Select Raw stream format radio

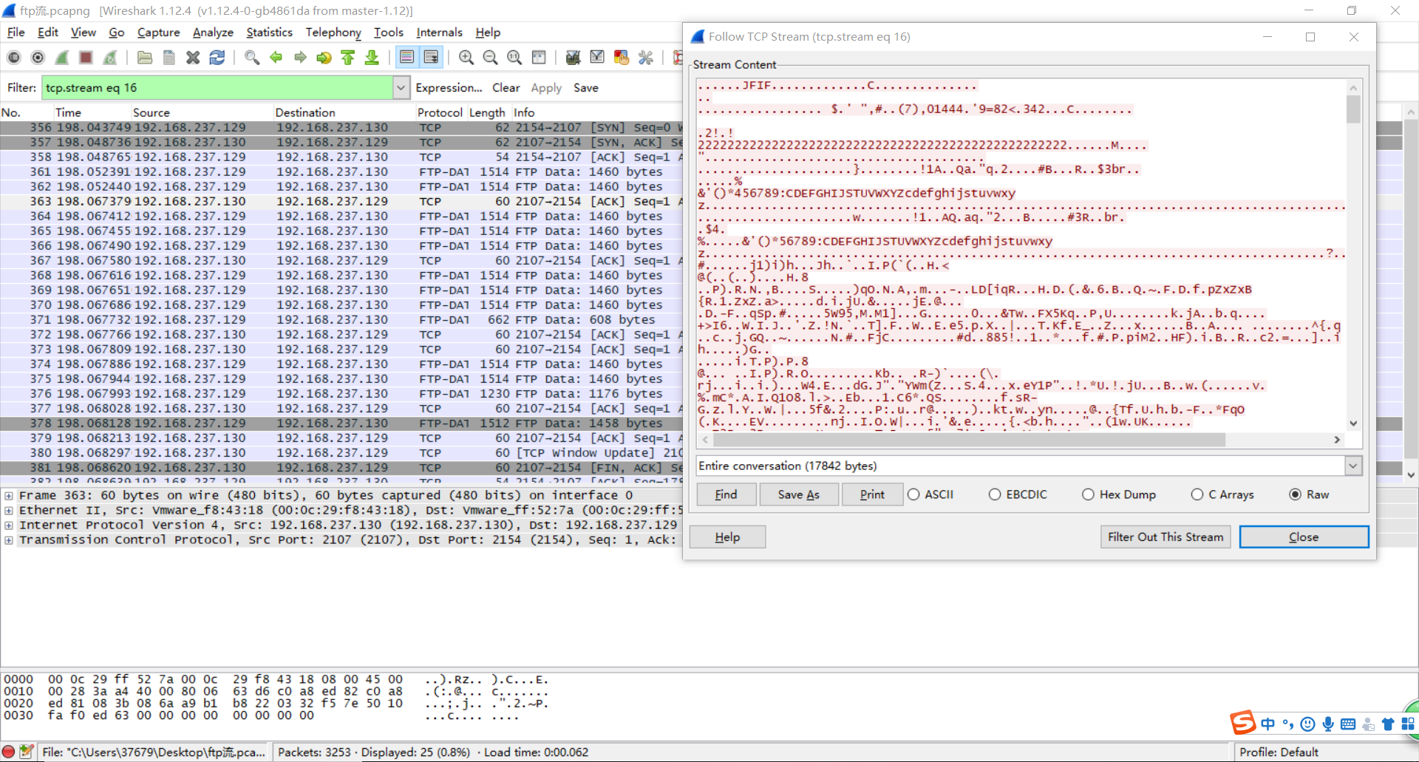point(1296,494)
